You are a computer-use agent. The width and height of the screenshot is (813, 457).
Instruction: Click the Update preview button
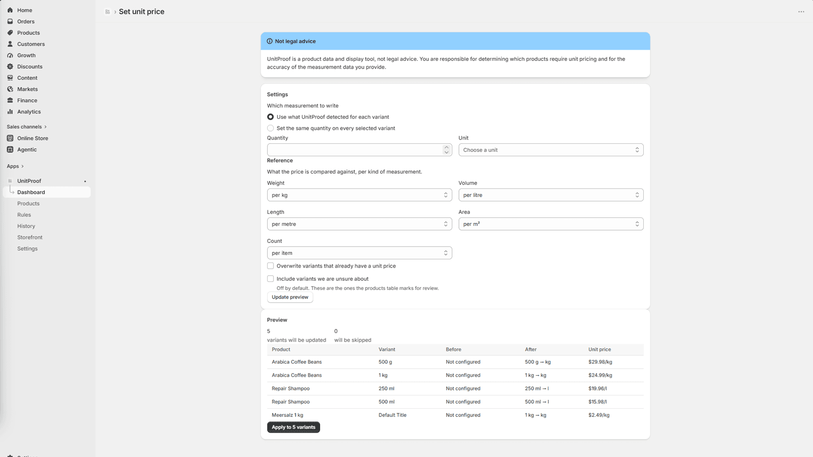290,297
